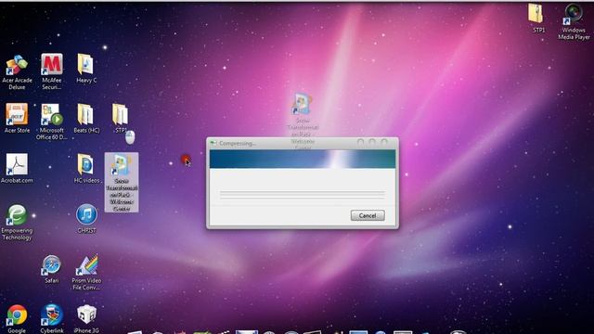Image resolution: width=594 pixels, height=334 pixels.
Task: Open the STP1 folder beside Beats (HC)
Action: click(121, 118)
